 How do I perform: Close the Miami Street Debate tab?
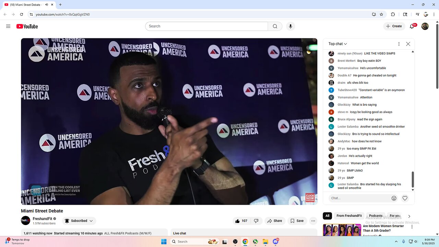pyautogui.click(x=52, y=5)
